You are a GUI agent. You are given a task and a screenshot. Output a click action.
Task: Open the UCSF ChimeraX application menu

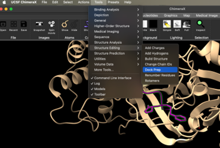tap(24, 2)
